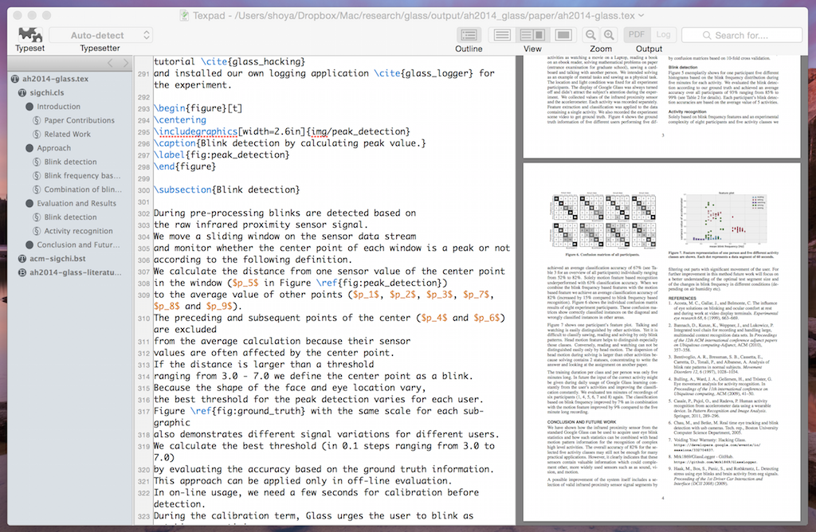The image size is (816, 532).
Task: Zoom in using the plus magnifier
Action: click(x=608, y=35)
